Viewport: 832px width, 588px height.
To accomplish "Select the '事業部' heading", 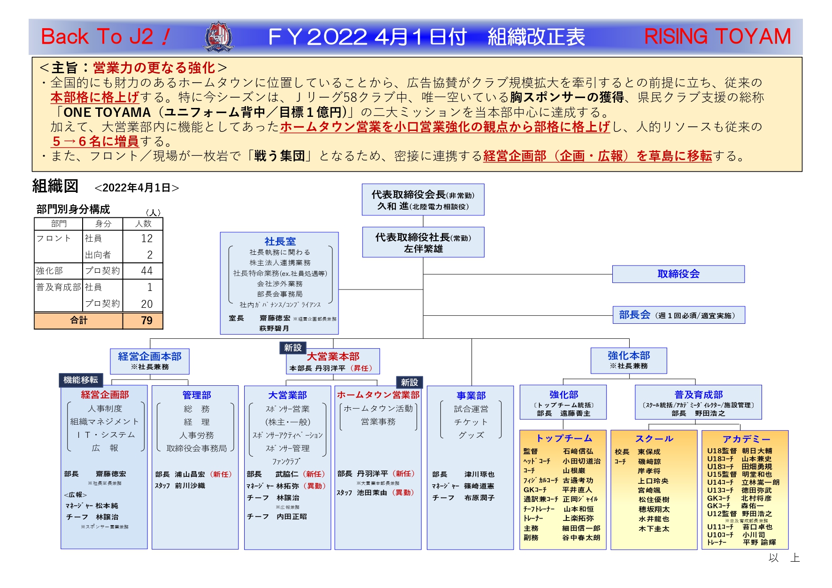I will [x=471, y=396].
